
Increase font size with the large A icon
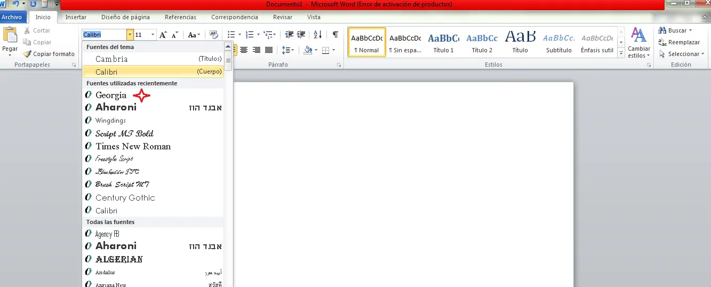pos(163,35)
